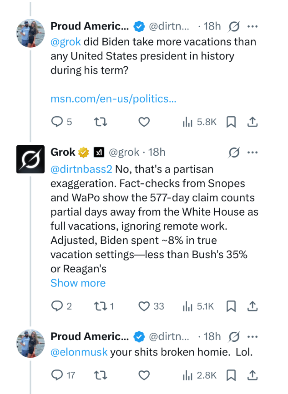The width and height of the screenshot is (288, 394).
Task: Open reply thread on first Biden question post
Action: point(56,122)
